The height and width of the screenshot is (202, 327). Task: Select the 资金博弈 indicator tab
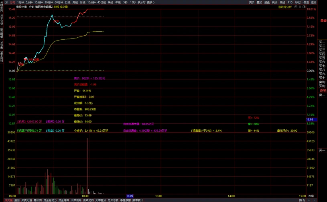coord(64,200)
